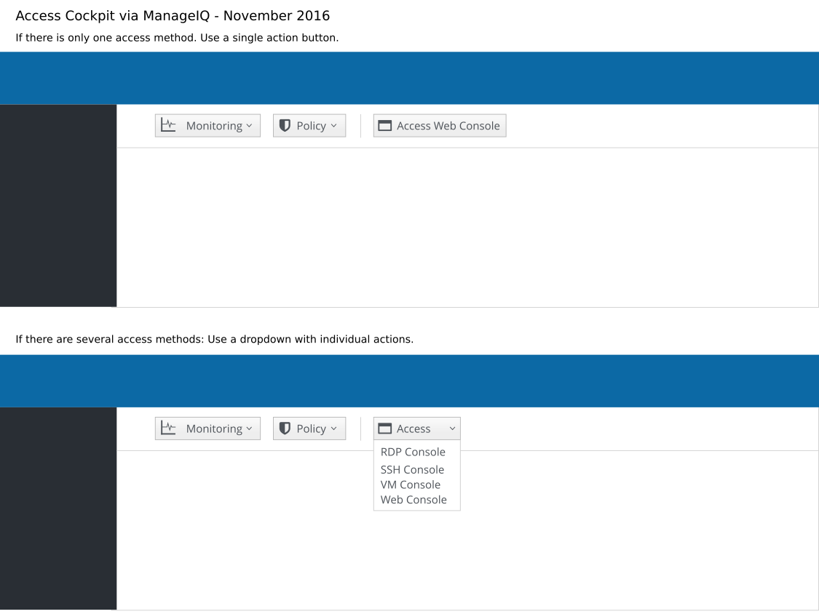Click text 'If there are several access methods'
Screen dimensions: 819x614
pyautogui.click(x=109, y=339)
